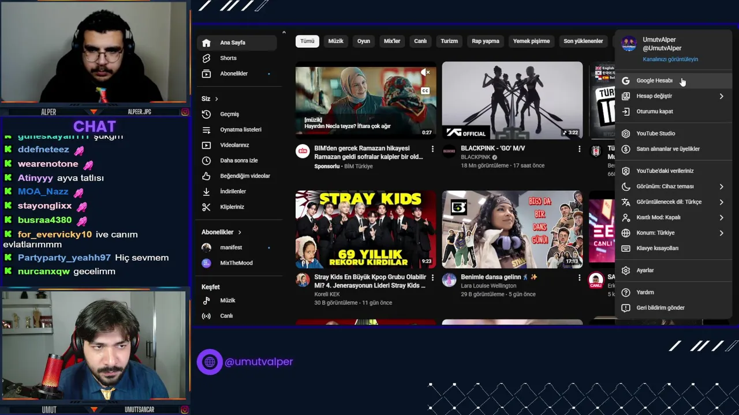Screen dimensions: 739x415
Task: Open the Canlı live broadcast icon
Action: tap(207, 316)
